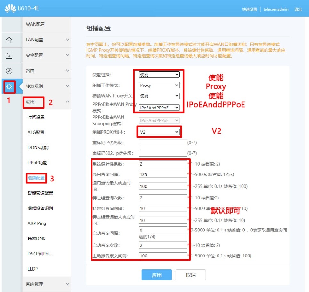Click the settings gear icon in the sidebar
This screenshot has width=309, height=292.
[x=10, y=86]
